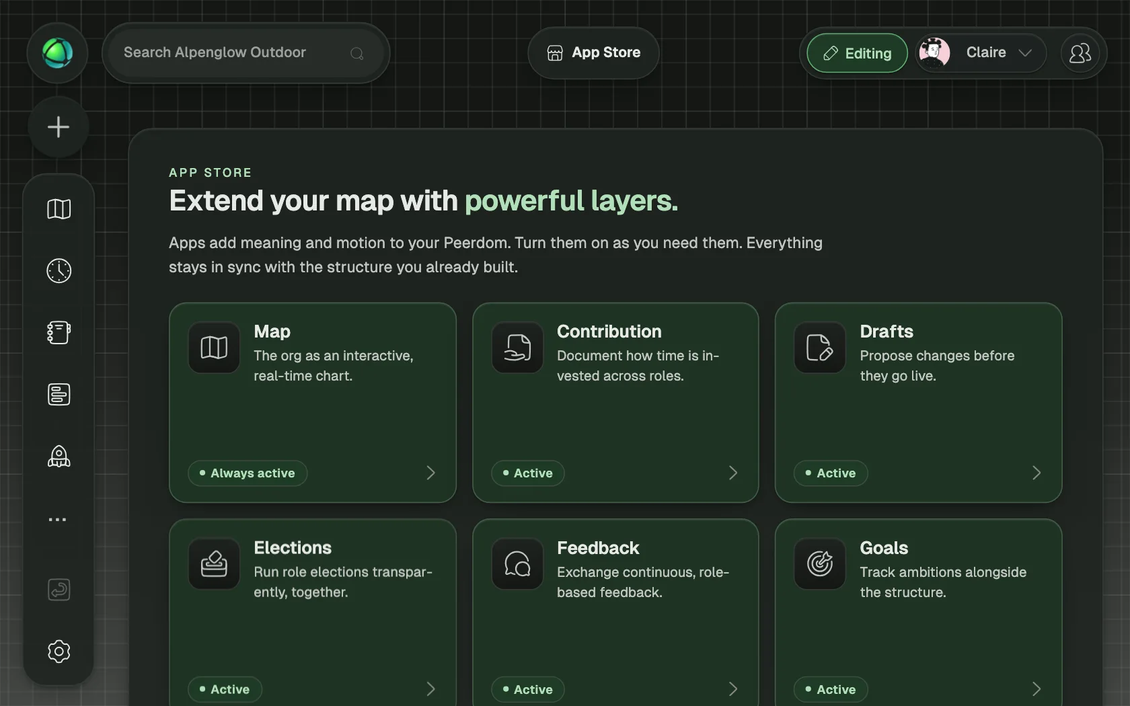The image size is (1130, 706).
Task: Click the Elections ballot box icon
Action: [214, 564]
